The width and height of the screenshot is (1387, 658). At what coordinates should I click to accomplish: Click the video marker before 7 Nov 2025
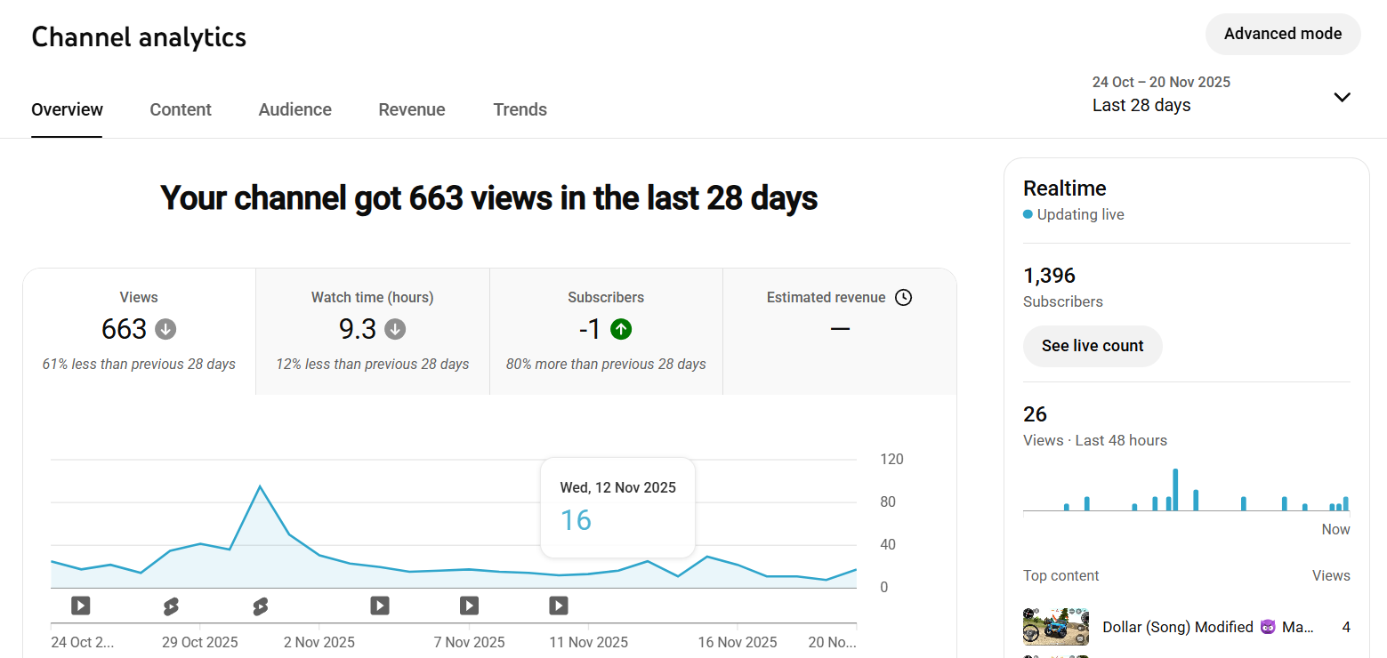[x=380, y=606]
